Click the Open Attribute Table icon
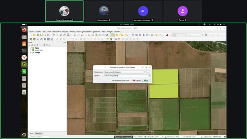Image resolution: width=247 pixels, height=139 pixels. [x=147, y=35]
